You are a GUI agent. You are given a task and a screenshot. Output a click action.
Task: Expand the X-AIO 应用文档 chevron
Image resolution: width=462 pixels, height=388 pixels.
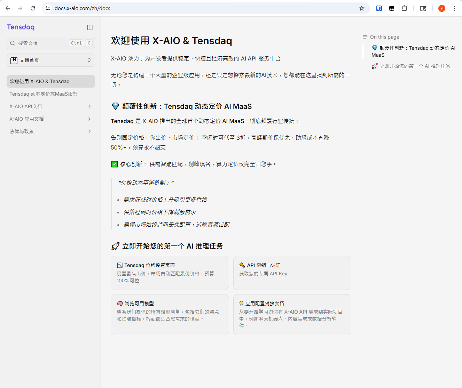[89, 119]
